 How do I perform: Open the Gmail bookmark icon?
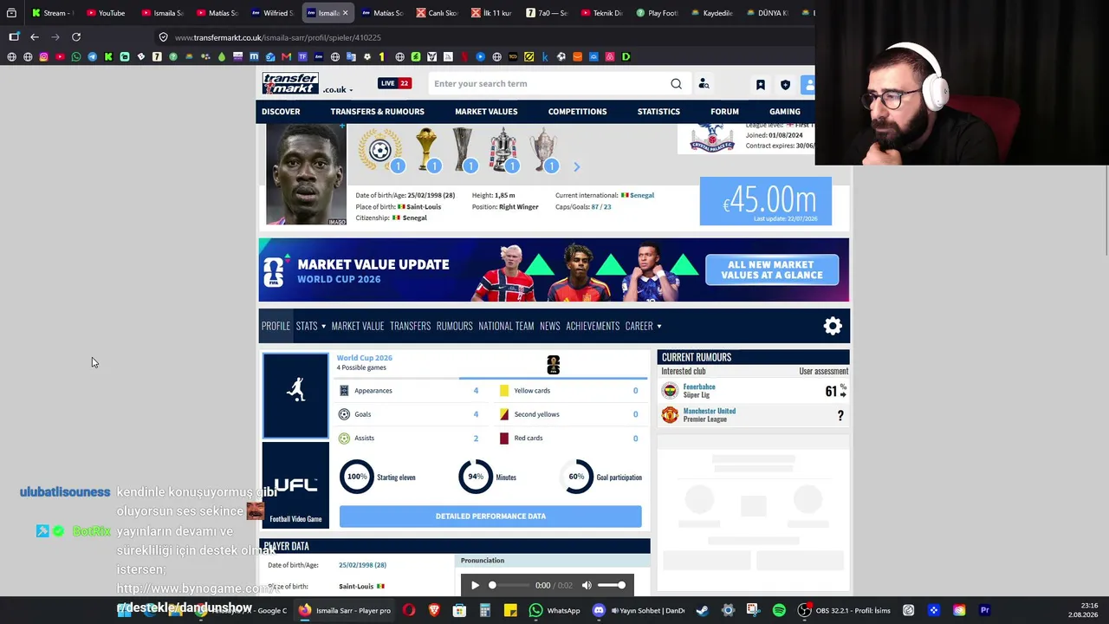click(286, 57)
